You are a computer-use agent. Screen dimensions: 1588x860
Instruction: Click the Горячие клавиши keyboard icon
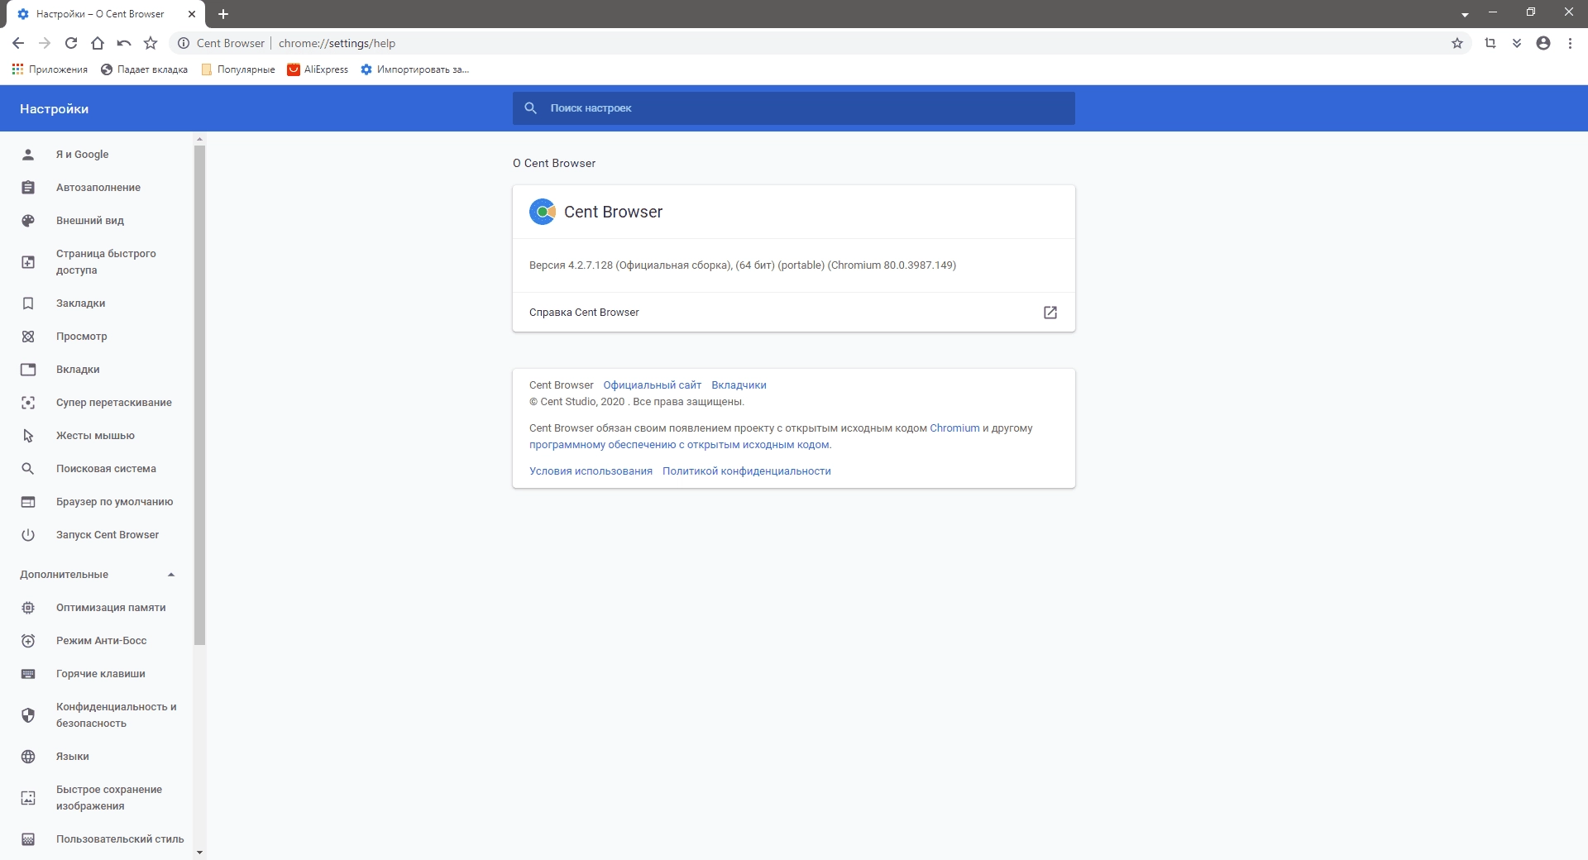pyautogui.click(x=28, y=674)
